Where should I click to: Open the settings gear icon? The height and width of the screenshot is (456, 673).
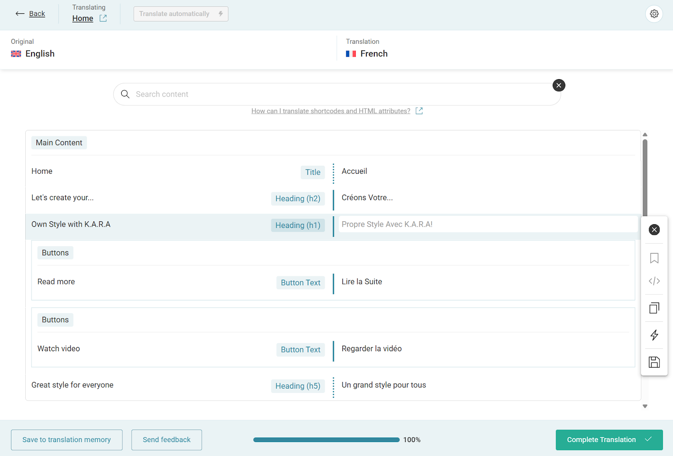(x=654, y=14)
